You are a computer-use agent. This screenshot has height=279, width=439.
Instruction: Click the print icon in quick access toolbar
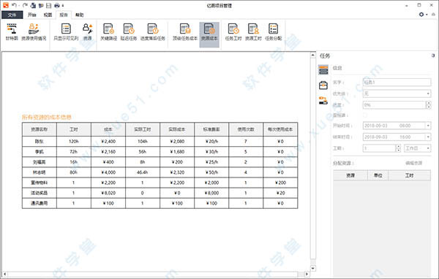(57, 5)
